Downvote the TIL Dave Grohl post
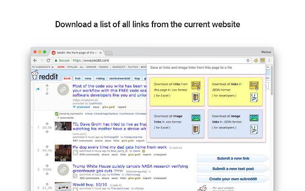This screenshot has height=191, width=305. point(47,132)
